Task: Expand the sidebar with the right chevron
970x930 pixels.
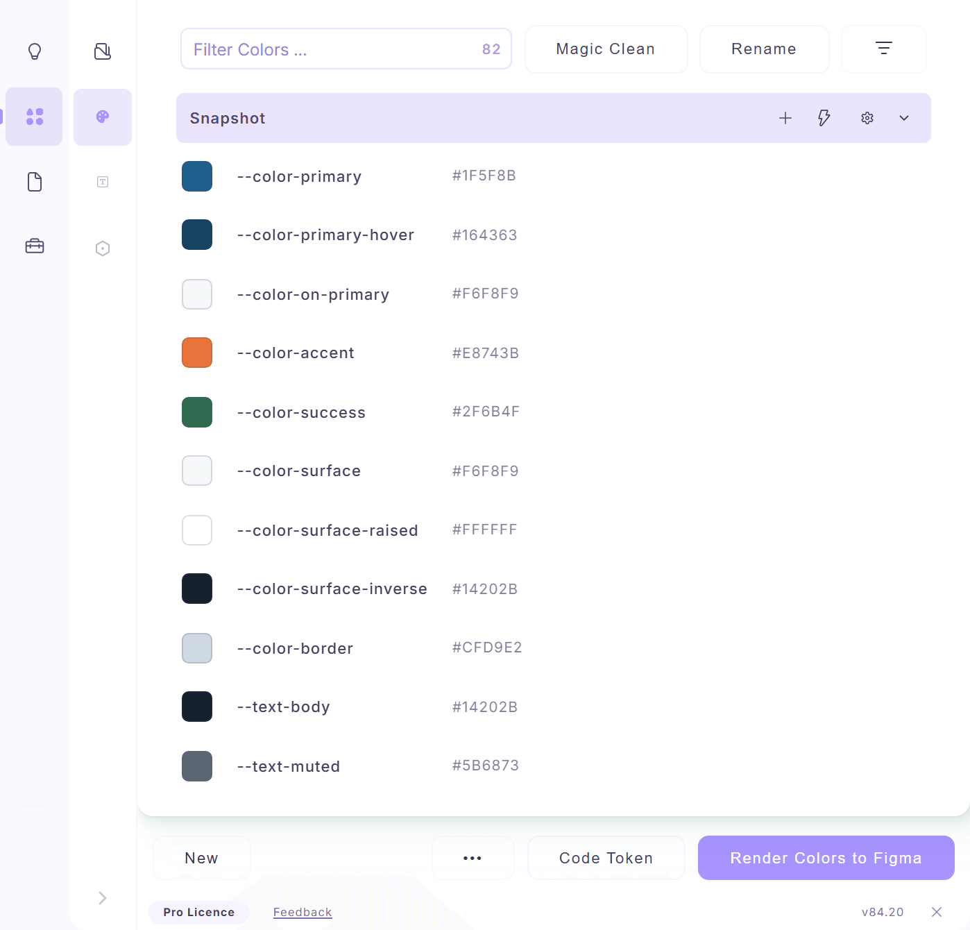Action: coord(103,898)
